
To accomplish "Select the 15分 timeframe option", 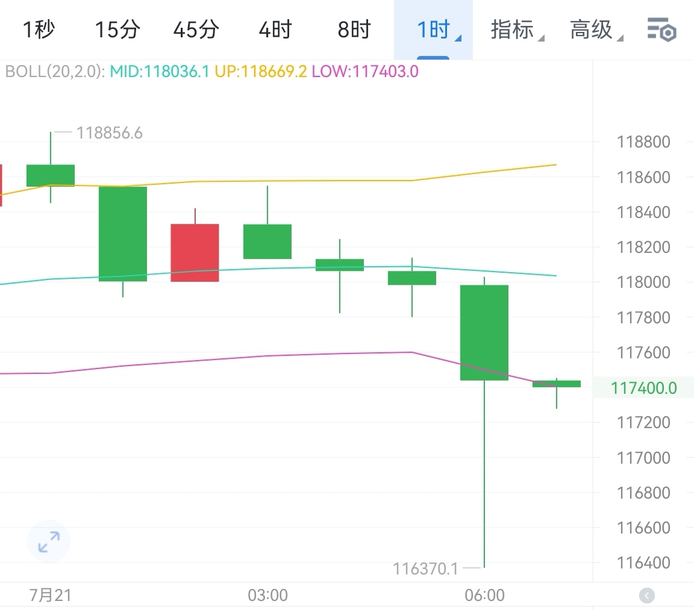I will click(x=117, y=30).
